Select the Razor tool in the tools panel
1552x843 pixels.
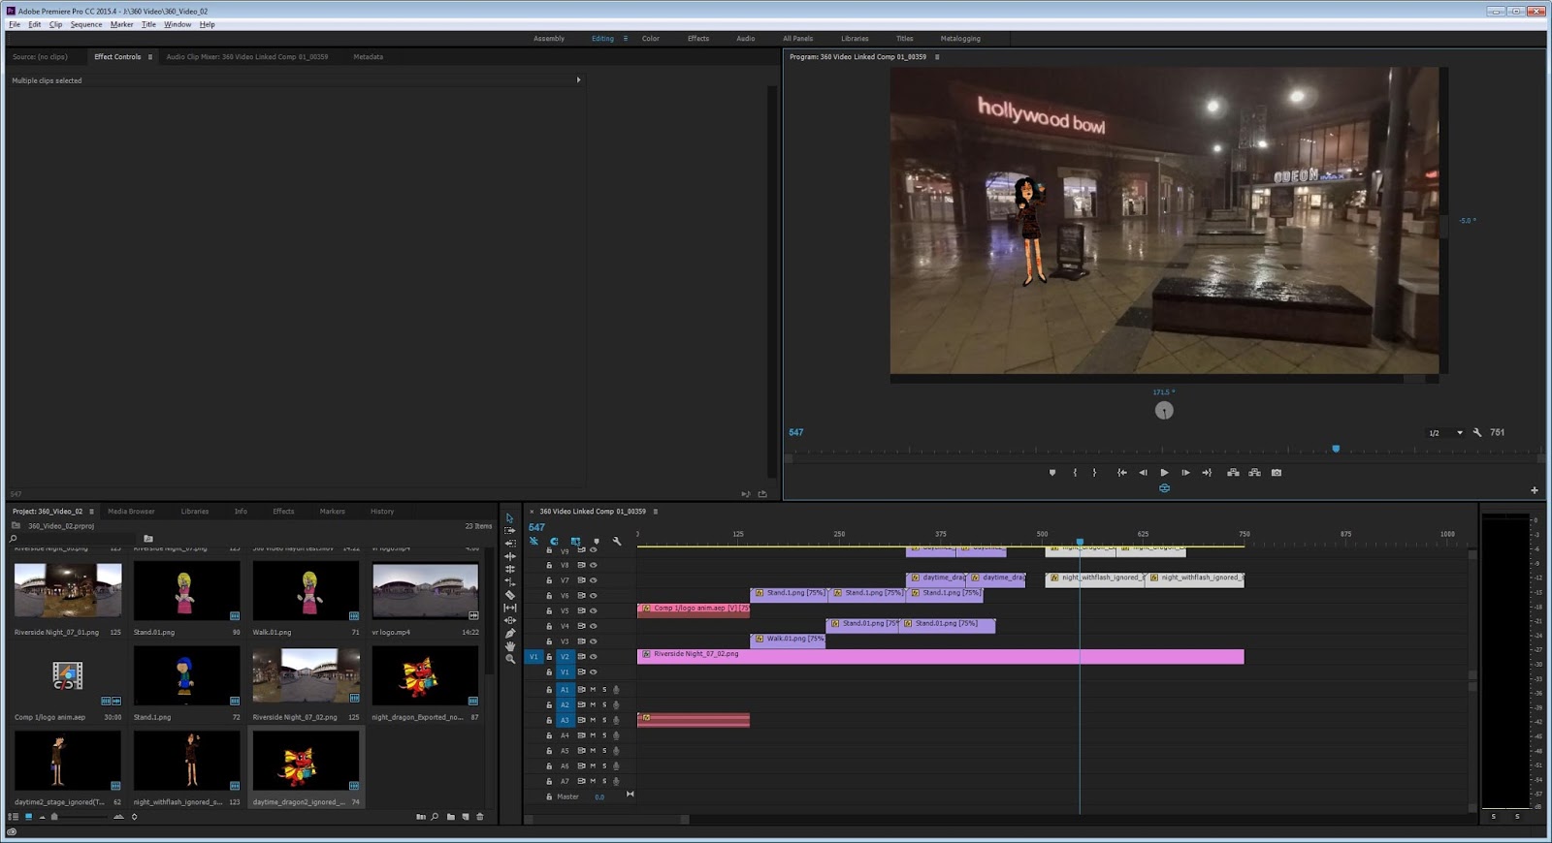(510, 595)
